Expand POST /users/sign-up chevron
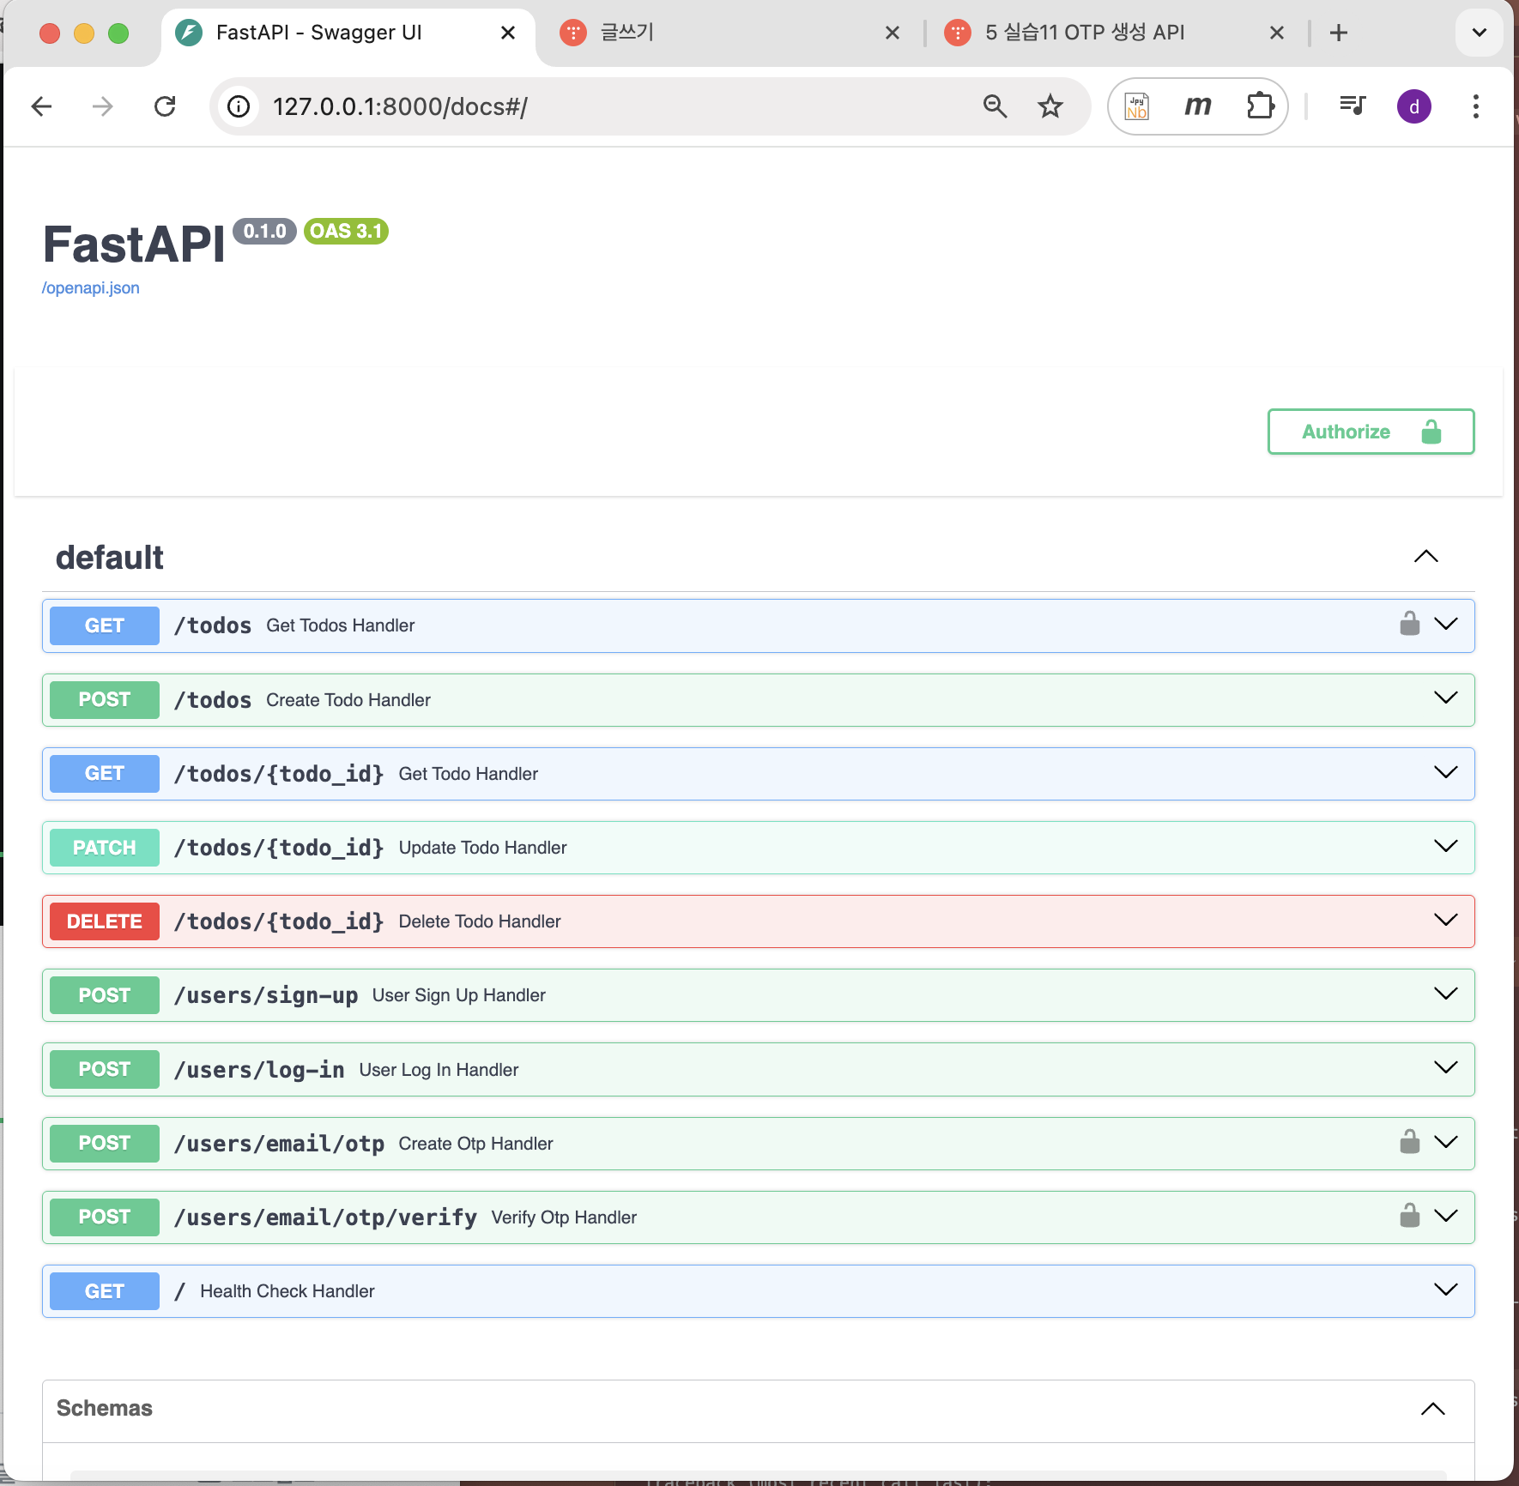This screenshot has height=1486, width=1519. (1446, 994)
